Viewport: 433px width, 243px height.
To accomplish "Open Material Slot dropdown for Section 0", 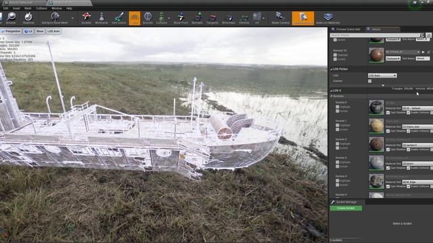I will pos(417,108).
